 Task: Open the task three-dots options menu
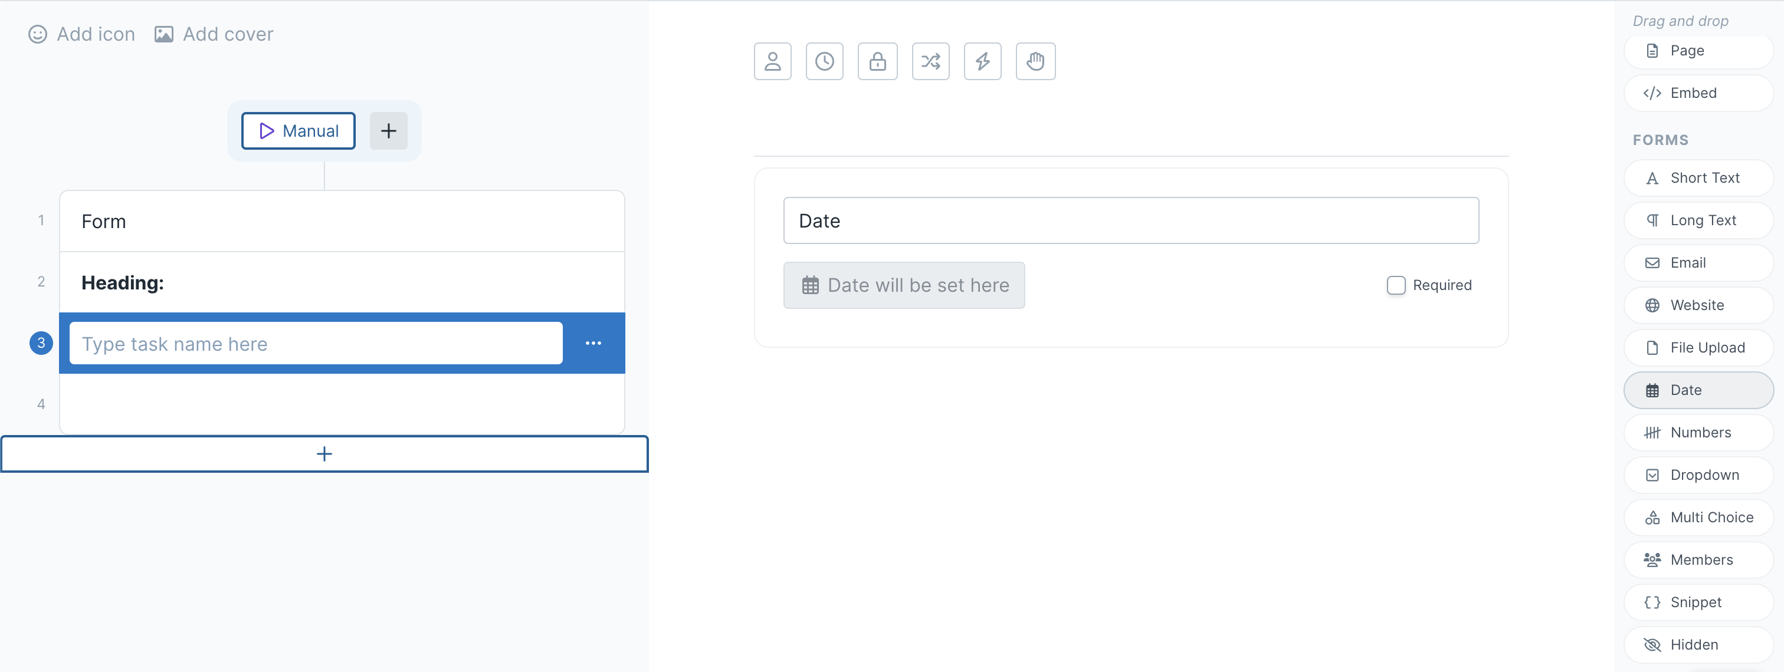click(x=593, y=343)
